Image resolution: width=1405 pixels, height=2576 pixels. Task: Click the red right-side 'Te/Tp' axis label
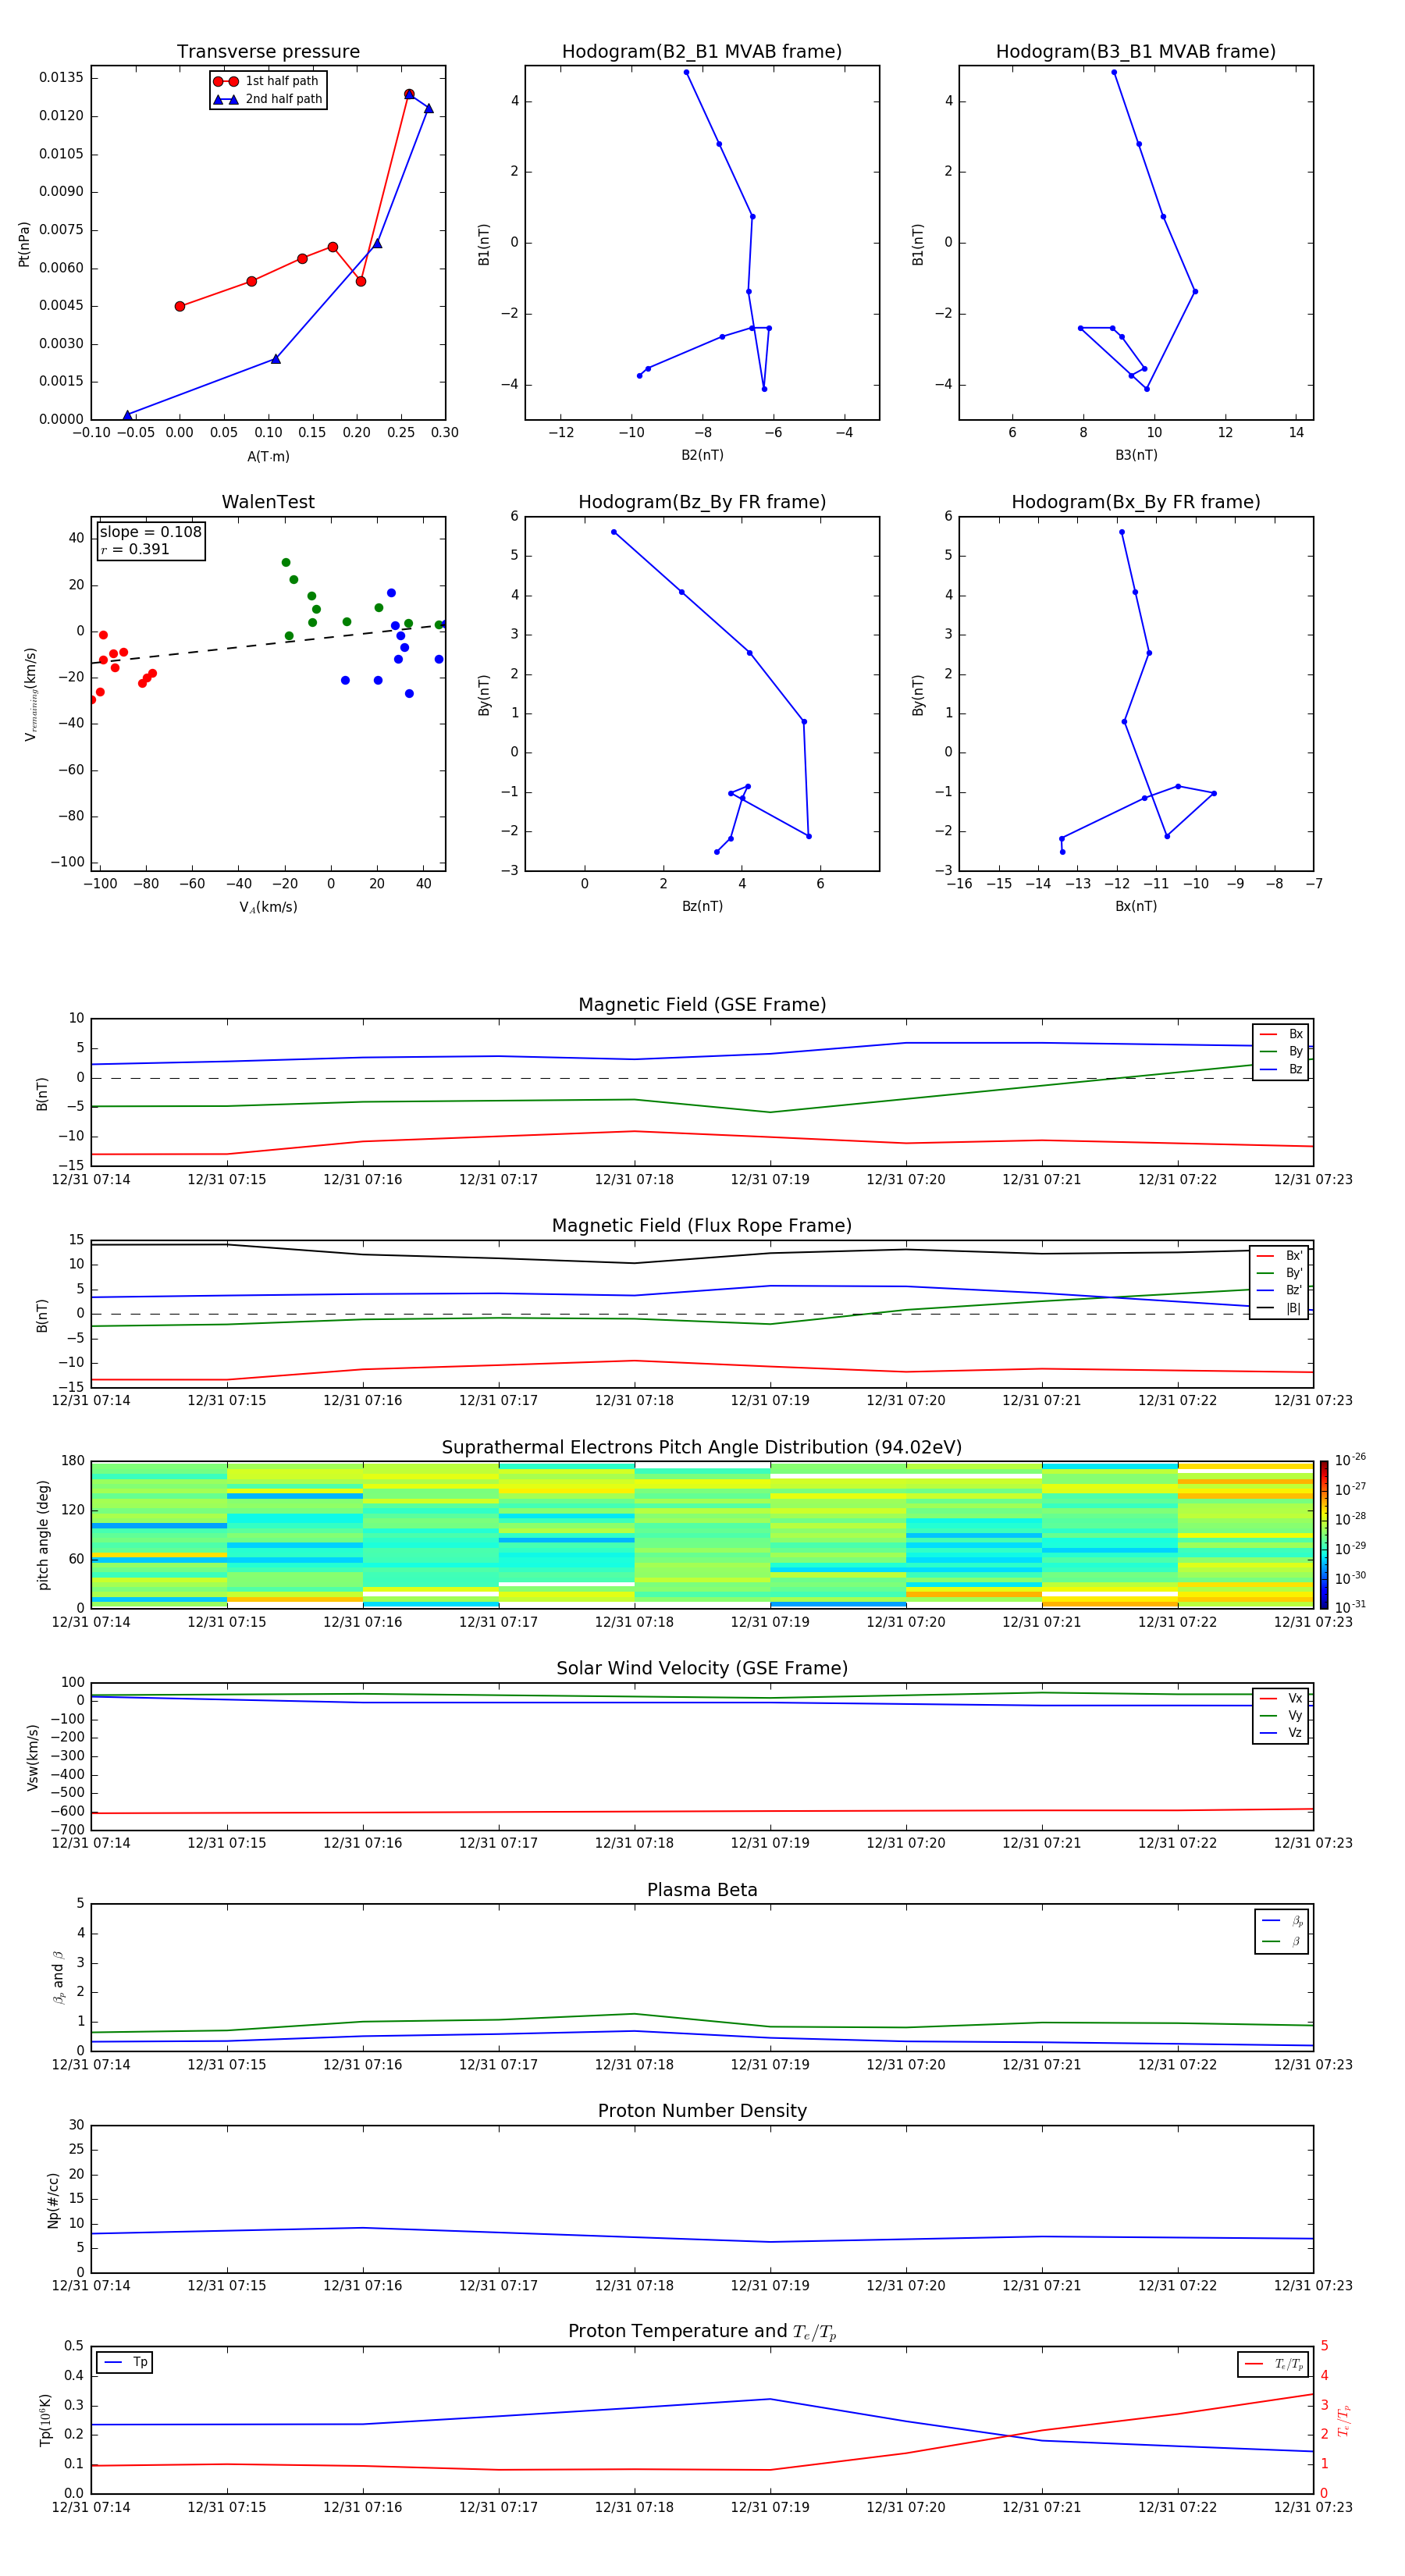click(x=1343, y=2420)
